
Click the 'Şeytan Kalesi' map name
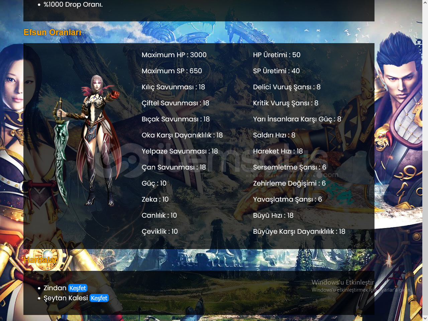(x=66, y=298)
